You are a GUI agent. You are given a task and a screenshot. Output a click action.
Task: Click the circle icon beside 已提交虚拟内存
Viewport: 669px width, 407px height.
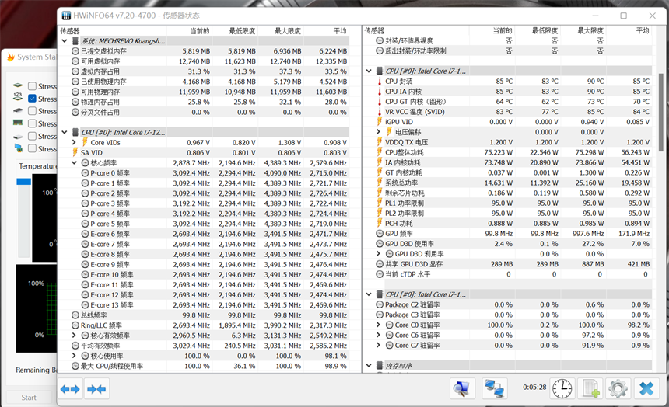75,51
